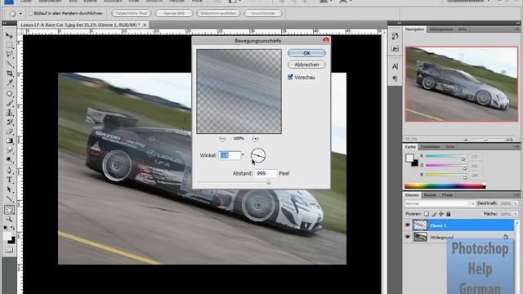Toggle Bildlauf in allen Fenstern checkbox

(x=30, y=13)
